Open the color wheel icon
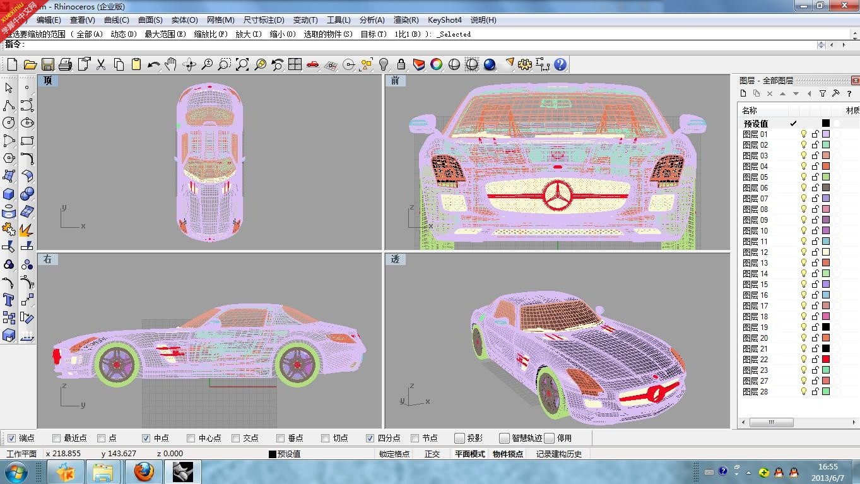This screenshot has width=860, height=484. (x=436, y=64)
